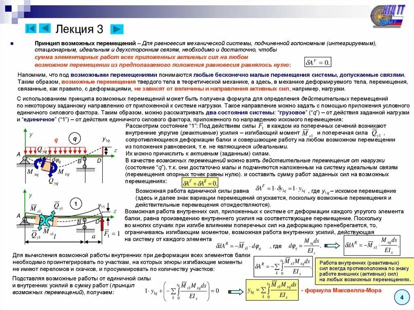Click the yellow formula δA^F + δA^R = 0
Screen dimensions: 414x310
200,183
